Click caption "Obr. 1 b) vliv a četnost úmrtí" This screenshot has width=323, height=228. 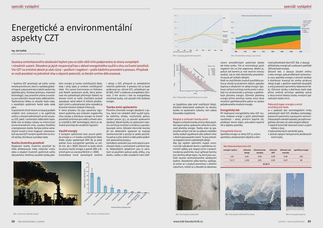(x=98, y=214)
